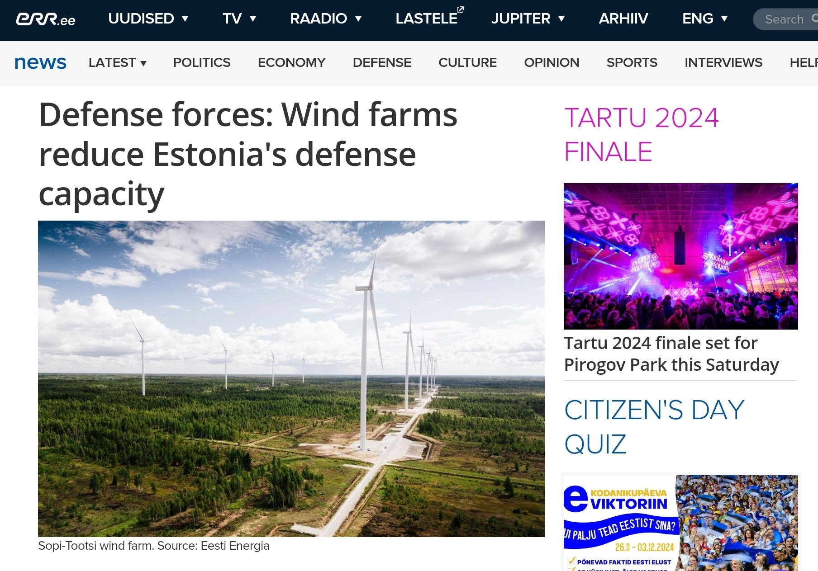Read the Tartu 2024 finale Pirogov Park article
The width and height of the screenshot is (818, 571).
(x=671, y=354)
